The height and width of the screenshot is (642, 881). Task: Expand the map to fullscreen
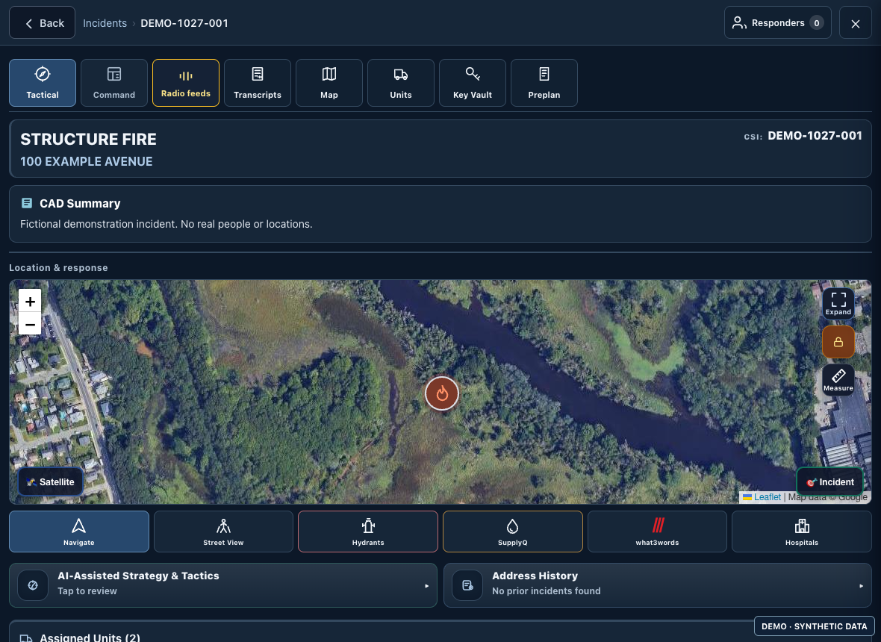(838, 303)
